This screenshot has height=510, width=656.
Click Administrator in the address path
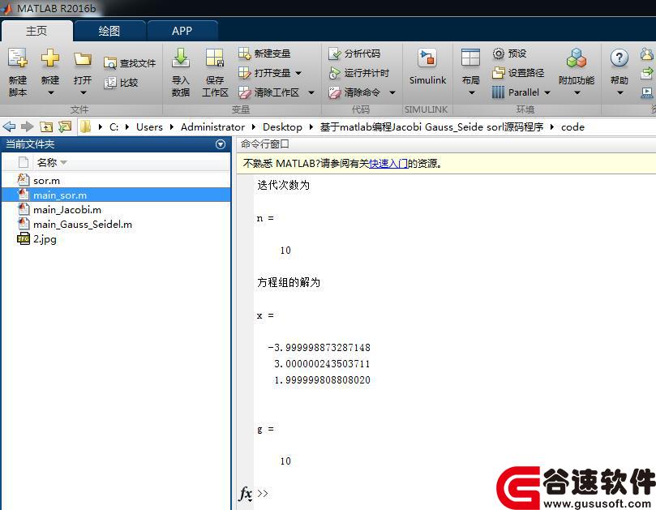click(x=212, y=126)
